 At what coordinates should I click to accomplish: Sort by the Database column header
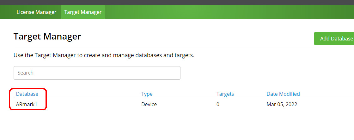pos(27,94)
